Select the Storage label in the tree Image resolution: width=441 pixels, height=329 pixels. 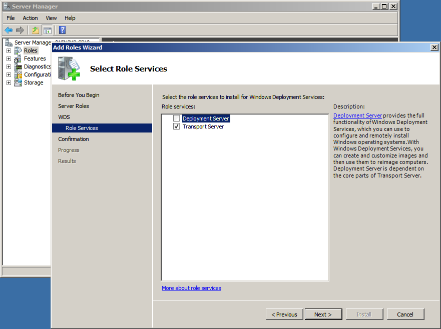click(34, 82)
